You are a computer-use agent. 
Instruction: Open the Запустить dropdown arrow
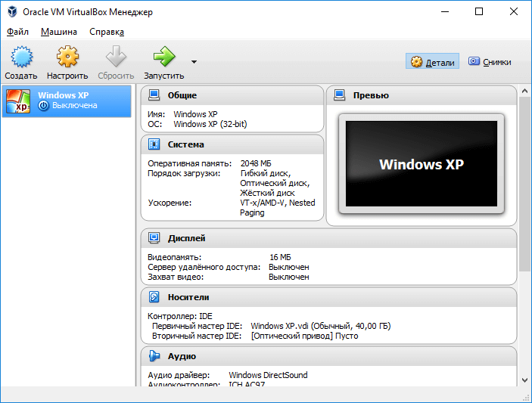tap(194, 62)
